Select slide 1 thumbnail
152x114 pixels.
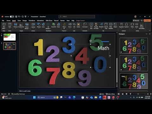point(9,37)
